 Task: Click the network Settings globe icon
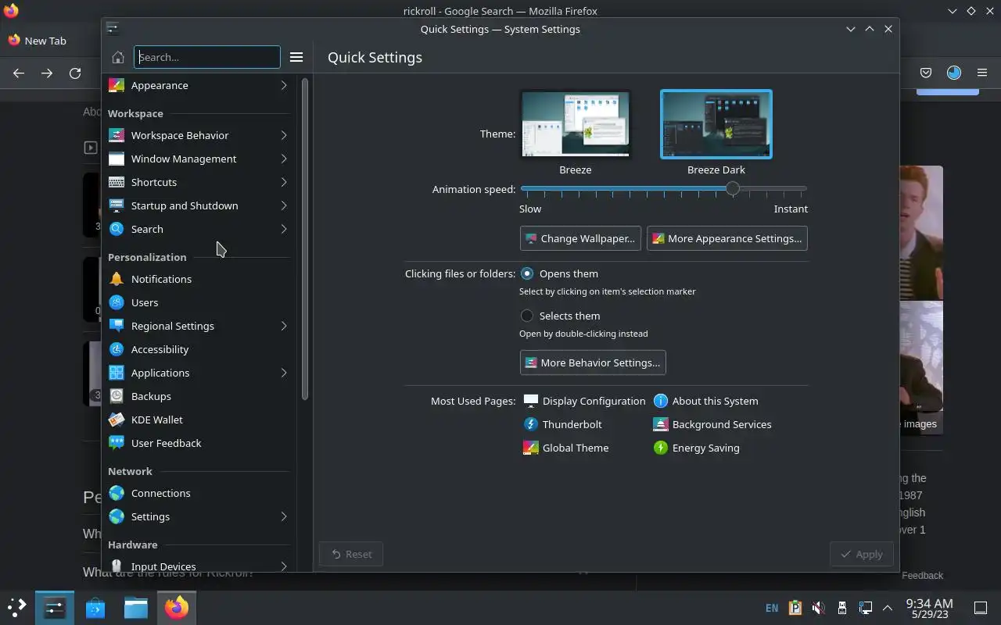tap(116, 516)
